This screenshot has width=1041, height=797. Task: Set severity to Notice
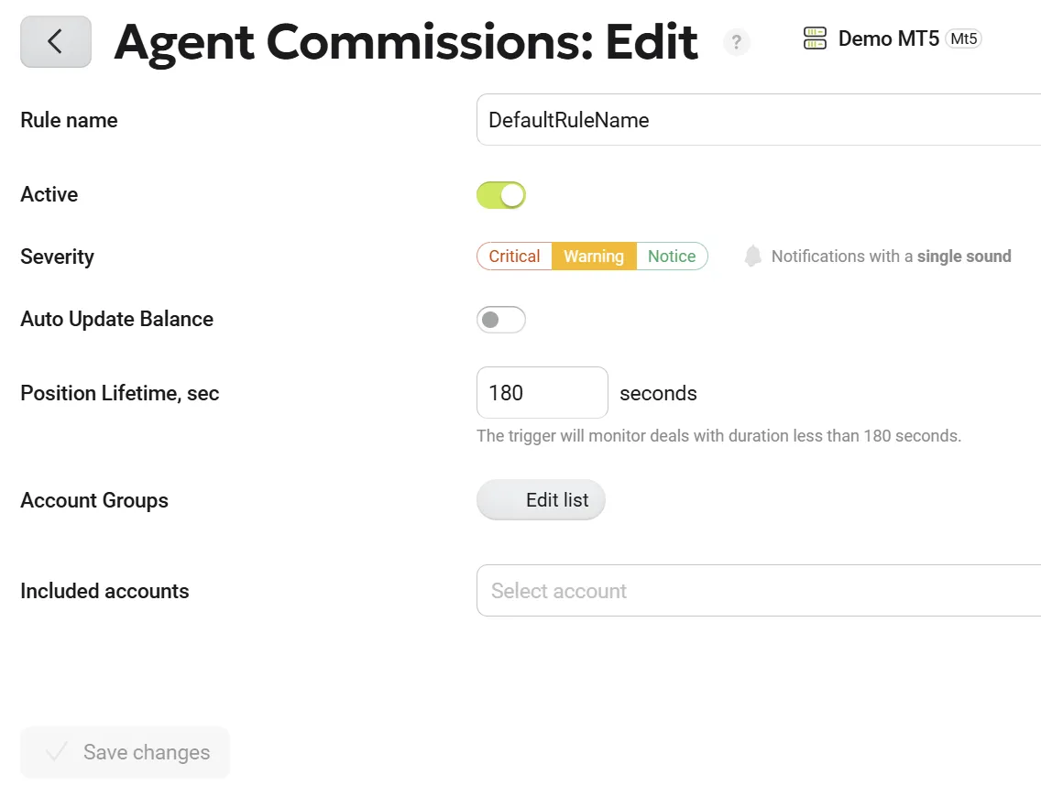coord(672,257)
